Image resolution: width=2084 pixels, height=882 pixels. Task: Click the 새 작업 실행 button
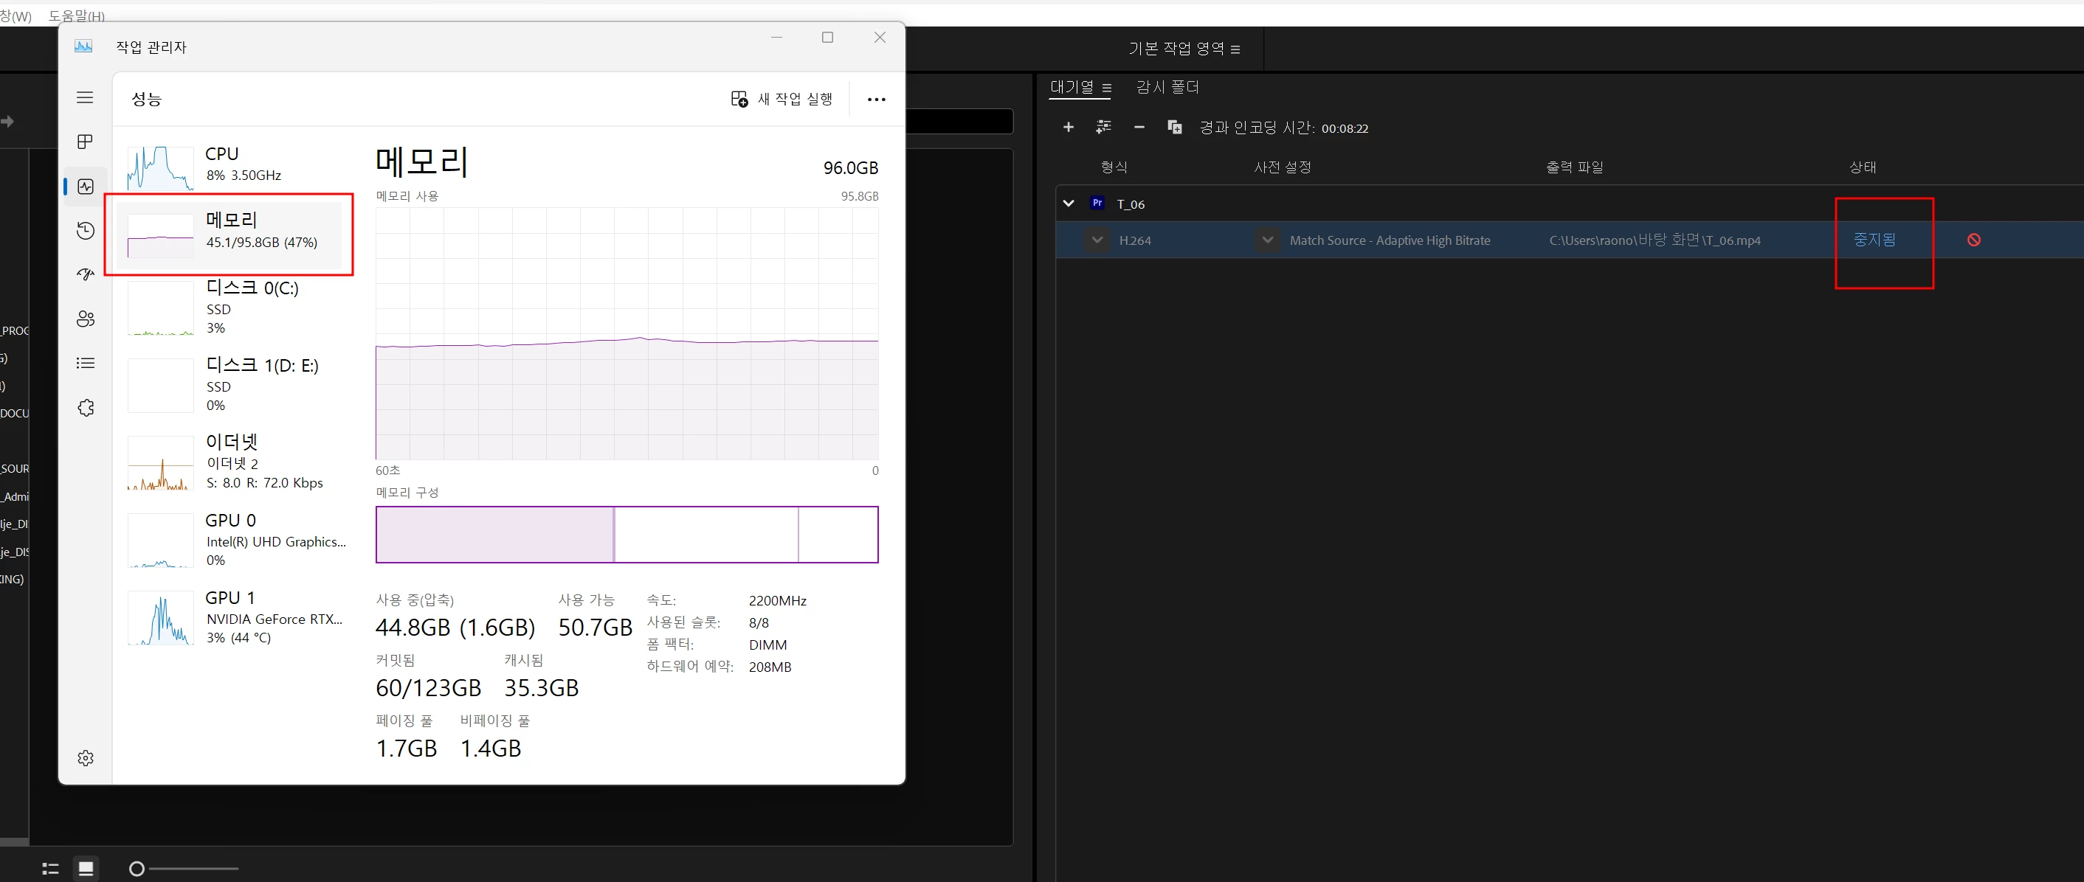(781, 100)
